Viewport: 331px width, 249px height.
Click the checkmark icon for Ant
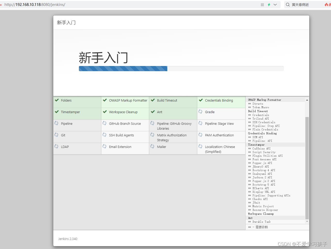tap(153, 112)
